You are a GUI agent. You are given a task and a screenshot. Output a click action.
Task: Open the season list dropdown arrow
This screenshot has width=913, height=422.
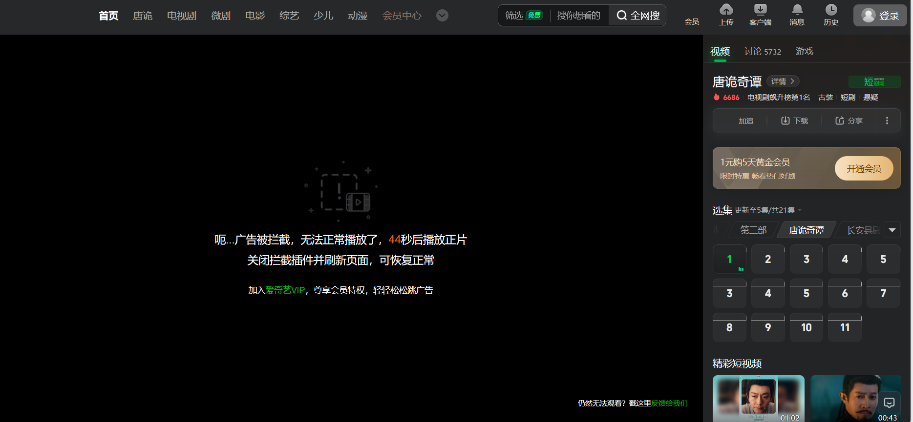pyautogui.click(x=892, y=230)
